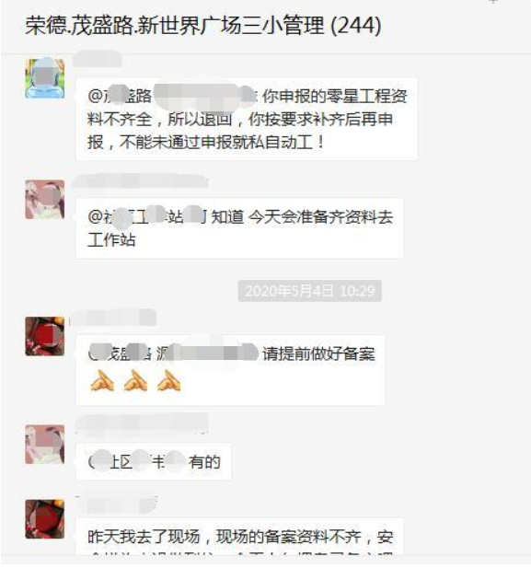Viewport: 531px width, 568px height.
Task: Click the third folded hands emoji
Action: point(169,380)
